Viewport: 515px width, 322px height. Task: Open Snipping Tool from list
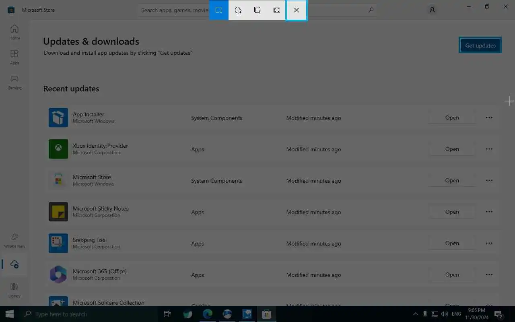coord(452,243)
